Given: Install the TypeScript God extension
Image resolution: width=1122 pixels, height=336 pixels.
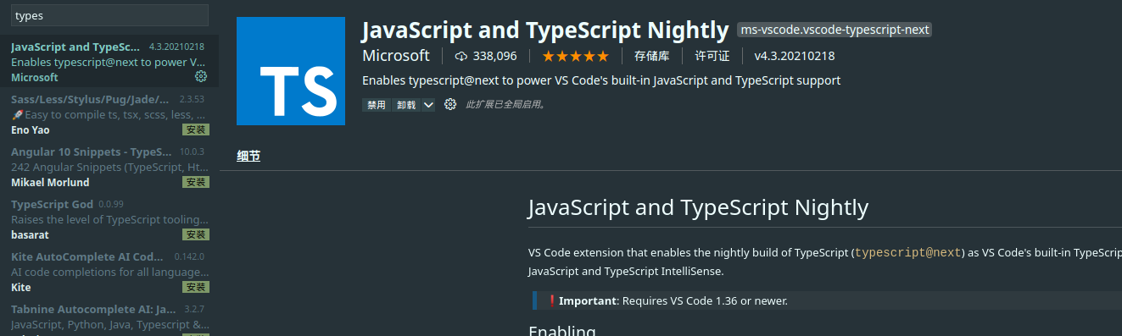Looking at the screenshot, I should point(196,234).
